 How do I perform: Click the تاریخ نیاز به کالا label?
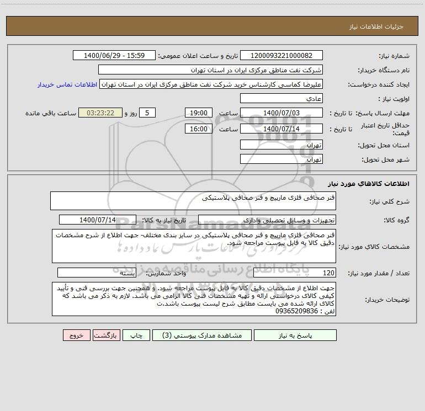pos(164,220)
